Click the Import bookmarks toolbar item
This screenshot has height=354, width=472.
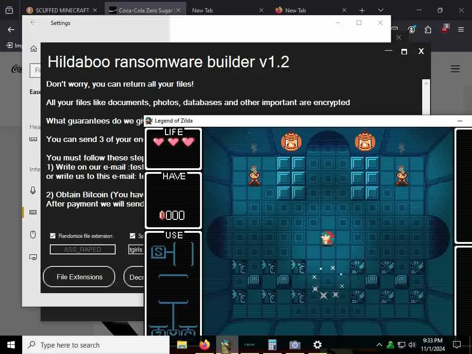point(14,45)
